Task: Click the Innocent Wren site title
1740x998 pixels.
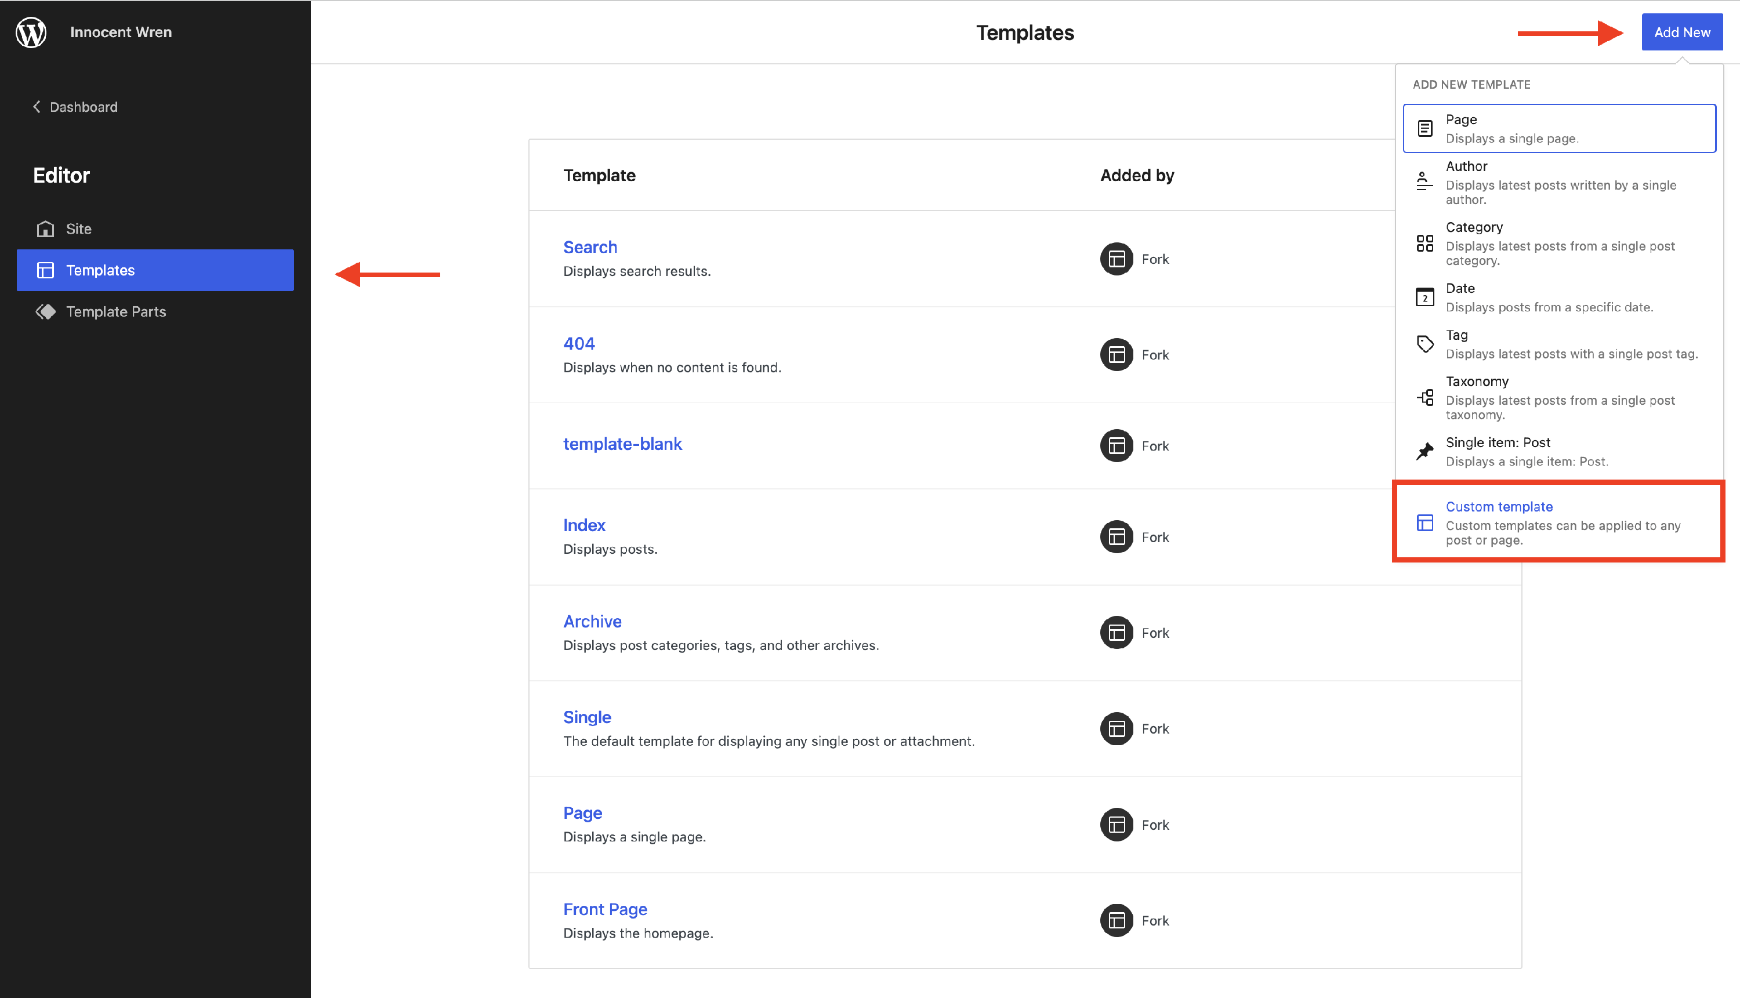Action: point(121,32)
